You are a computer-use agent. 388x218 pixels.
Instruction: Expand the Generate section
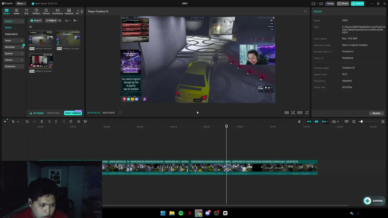point(14,47)
